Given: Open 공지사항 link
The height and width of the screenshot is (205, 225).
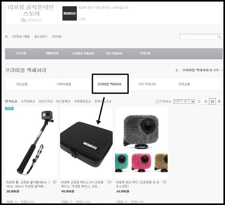Looking at the screenshot, I should point(57,37).
